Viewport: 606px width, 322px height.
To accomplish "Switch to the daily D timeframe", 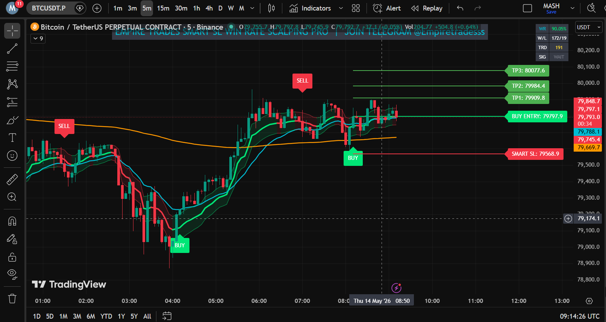I will point(220,8).
